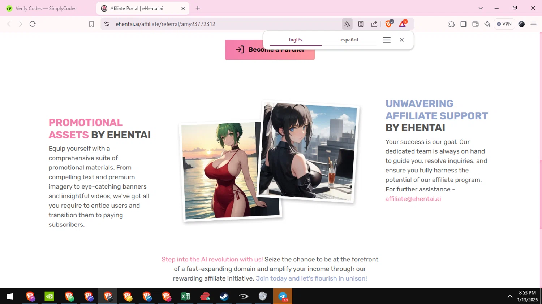Image resolution: width=542 pixels, height=304 pixels.
Task: Click Step into the AI revolution text
Action: pyautogui.click(x=212, y=259)
